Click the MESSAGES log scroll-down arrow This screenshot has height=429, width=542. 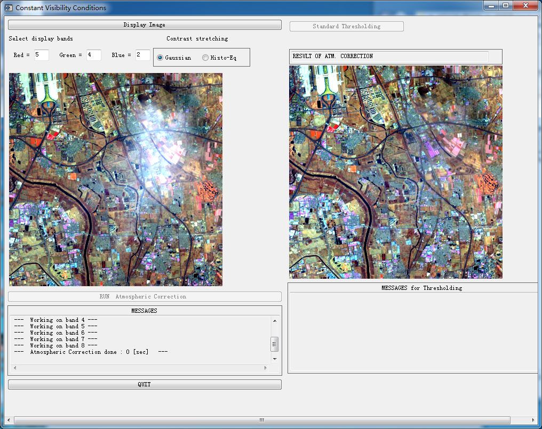coord(275,359)
